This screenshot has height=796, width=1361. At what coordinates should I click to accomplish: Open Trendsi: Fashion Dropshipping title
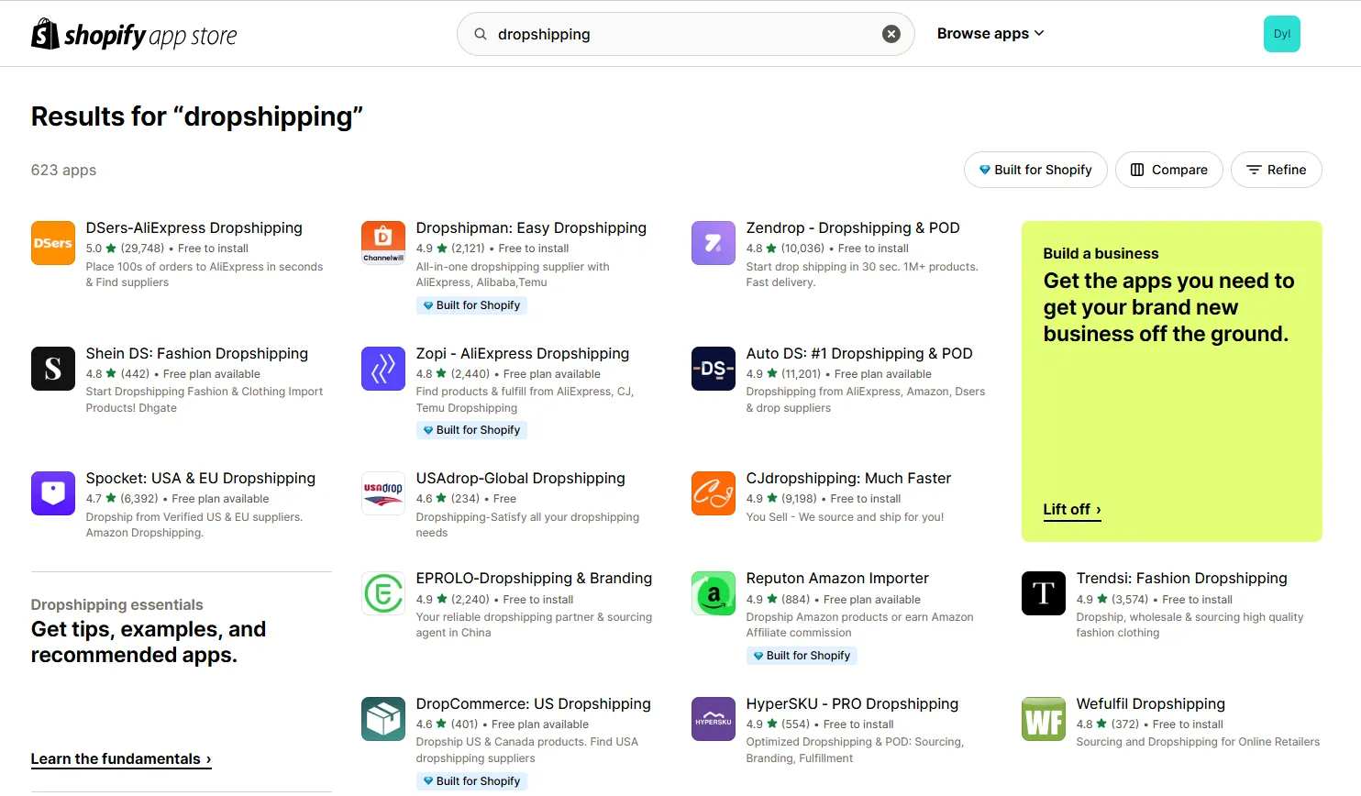point(1182,579)
